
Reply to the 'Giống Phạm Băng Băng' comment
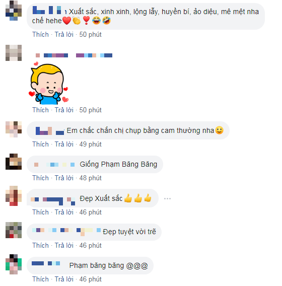pos(64,178)
